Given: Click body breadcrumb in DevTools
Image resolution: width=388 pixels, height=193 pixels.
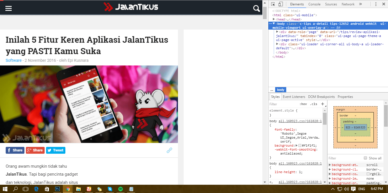Looking at the screenshot, I should point(281,90).
